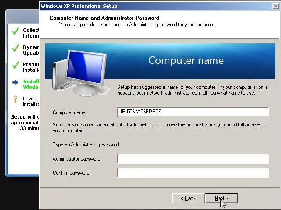Focus the Computer name input field
Image resolution: width=281 pixels, height=210 pixels.
tap(193, 112)
